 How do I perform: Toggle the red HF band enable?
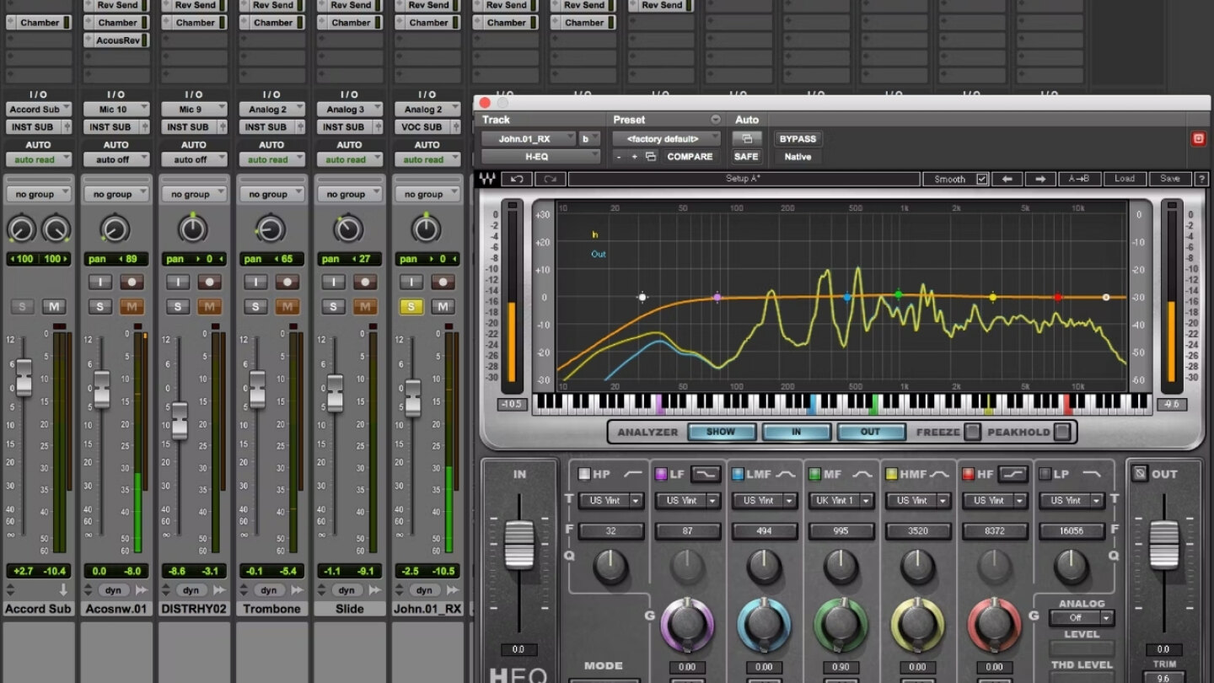coord(969,475)
